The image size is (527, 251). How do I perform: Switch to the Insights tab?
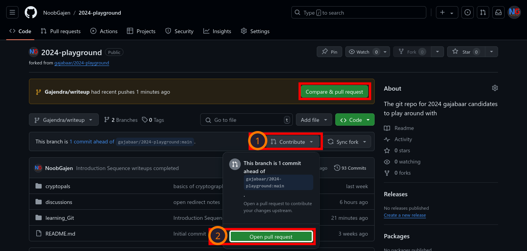[x=217, y=31]
